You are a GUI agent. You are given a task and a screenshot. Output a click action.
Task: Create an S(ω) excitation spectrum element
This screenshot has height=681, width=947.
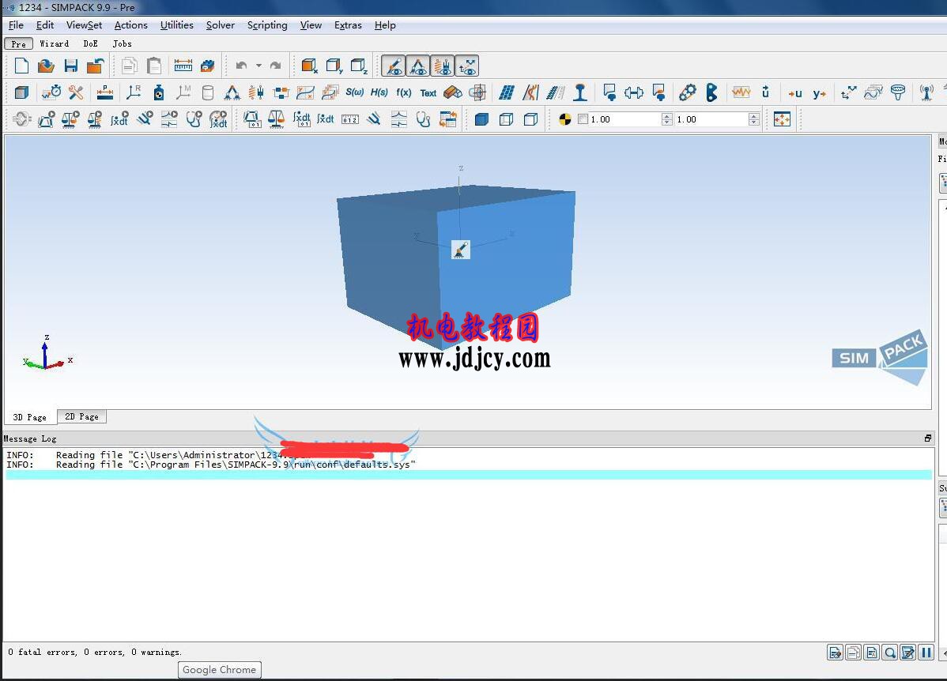coord(354,92)
